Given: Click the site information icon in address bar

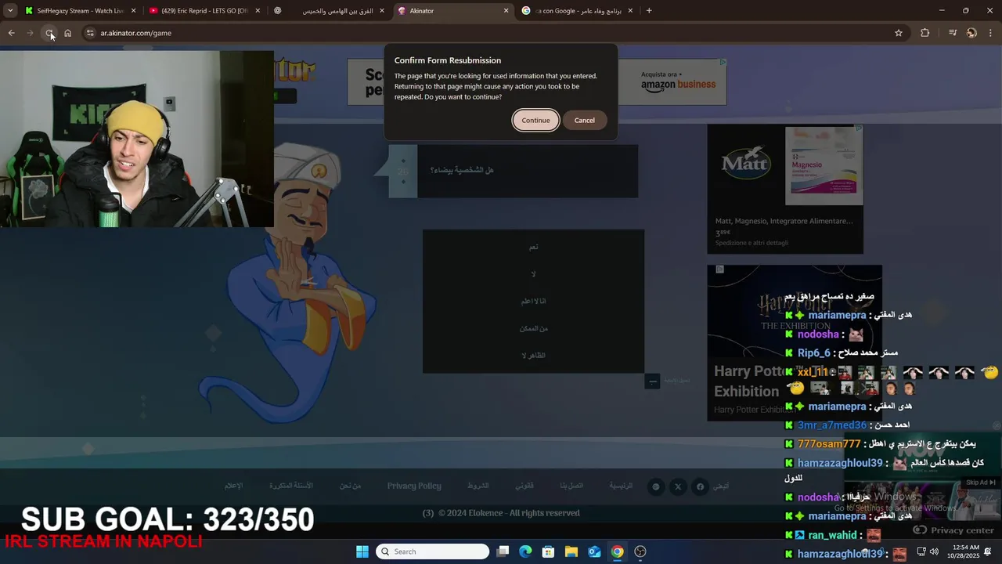Looking at the screenshot, I should [x=90, y=33].
